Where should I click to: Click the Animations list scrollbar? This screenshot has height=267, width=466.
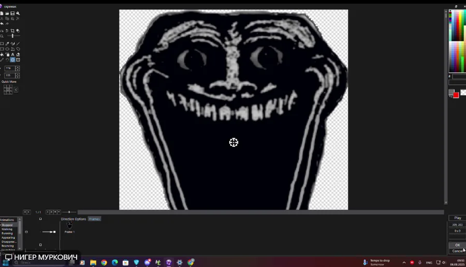pyautogui.click(x=20, y=234)
